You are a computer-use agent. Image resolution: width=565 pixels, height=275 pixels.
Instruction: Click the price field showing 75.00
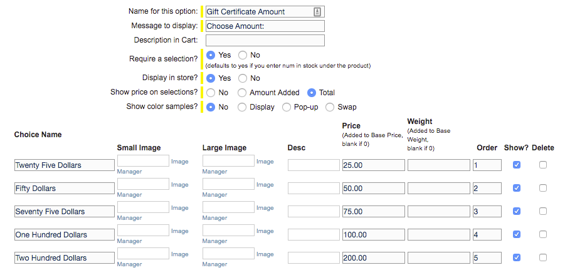click(373, 211)
